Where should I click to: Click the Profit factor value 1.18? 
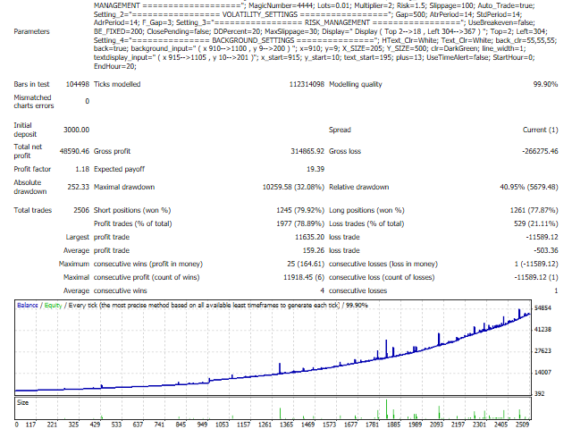pyautogui.click(x=80, y=167)
